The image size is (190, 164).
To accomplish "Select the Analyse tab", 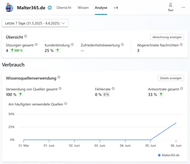I will pyautogui.click(x=101, y=8).
